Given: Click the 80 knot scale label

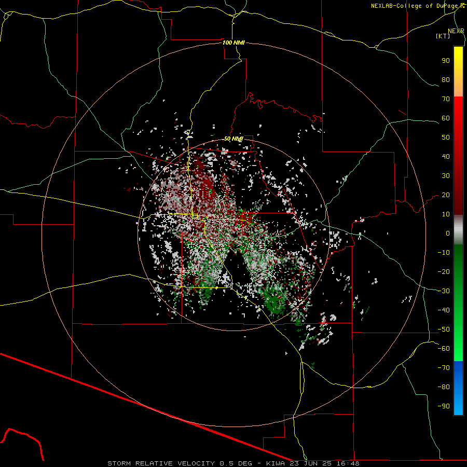Looking at the screenshot, I should click(446, 80).
